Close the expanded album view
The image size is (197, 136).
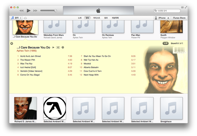(x=12, y=44)
